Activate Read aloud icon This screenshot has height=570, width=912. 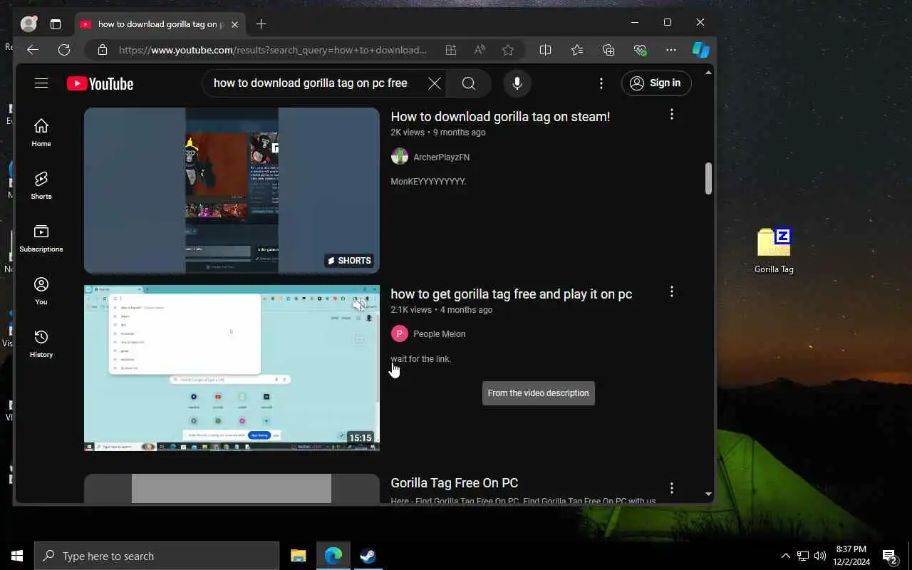(x=480, y=50)
